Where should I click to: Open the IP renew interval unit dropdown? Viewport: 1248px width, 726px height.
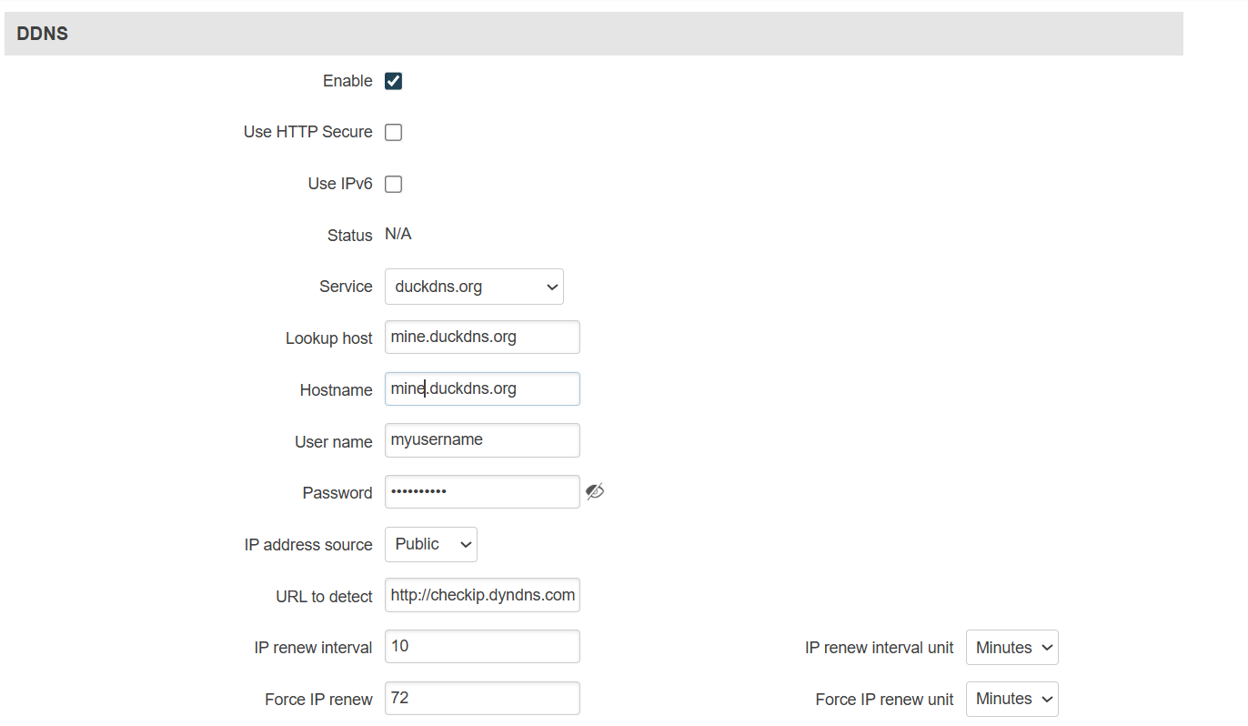[x=1012, y=648]
